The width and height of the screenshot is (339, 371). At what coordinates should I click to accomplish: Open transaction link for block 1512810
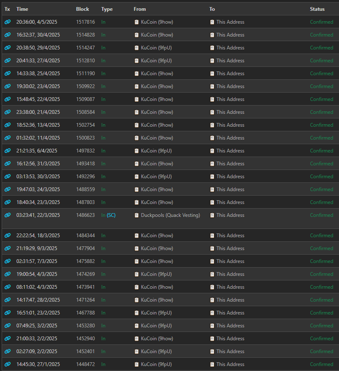tap(7, 61)
